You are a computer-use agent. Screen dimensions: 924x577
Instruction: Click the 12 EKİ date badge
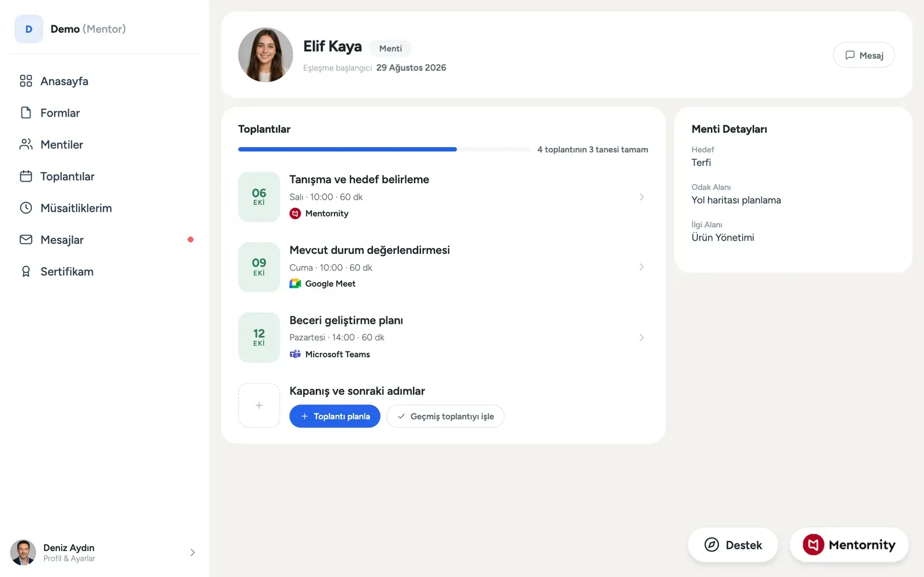point(259,338)
